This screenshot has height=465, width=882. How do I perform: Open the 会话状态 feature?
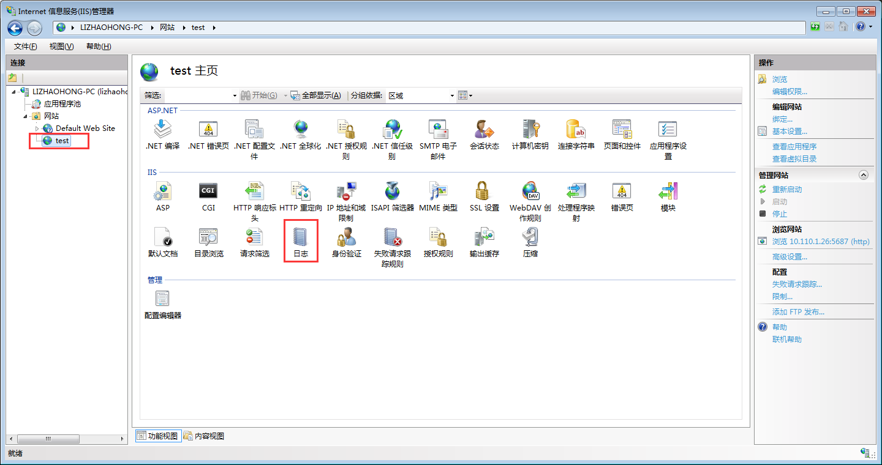point(484,135)
